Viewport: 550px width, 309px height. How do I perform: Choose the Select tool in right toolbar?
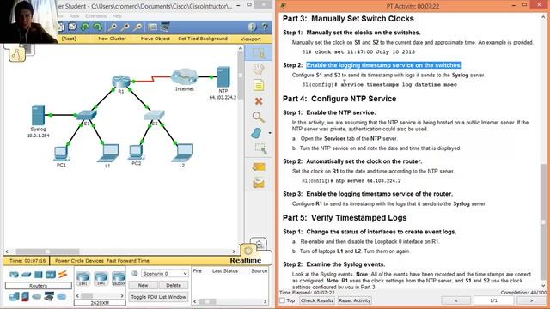[x=259, y=53]
